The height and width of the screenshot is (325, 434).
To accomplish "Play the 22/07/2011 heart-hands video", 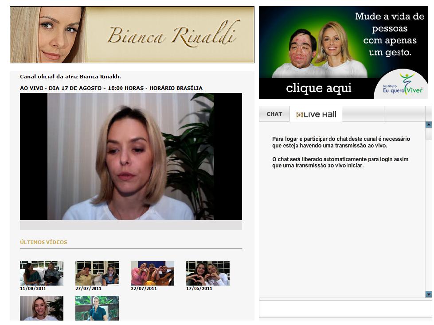I will (x=152, y=273).
